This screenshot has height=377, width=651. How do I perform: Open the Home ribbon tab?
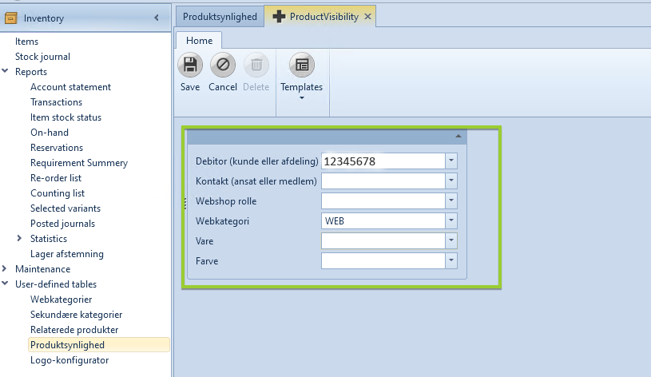coord(199,41)
